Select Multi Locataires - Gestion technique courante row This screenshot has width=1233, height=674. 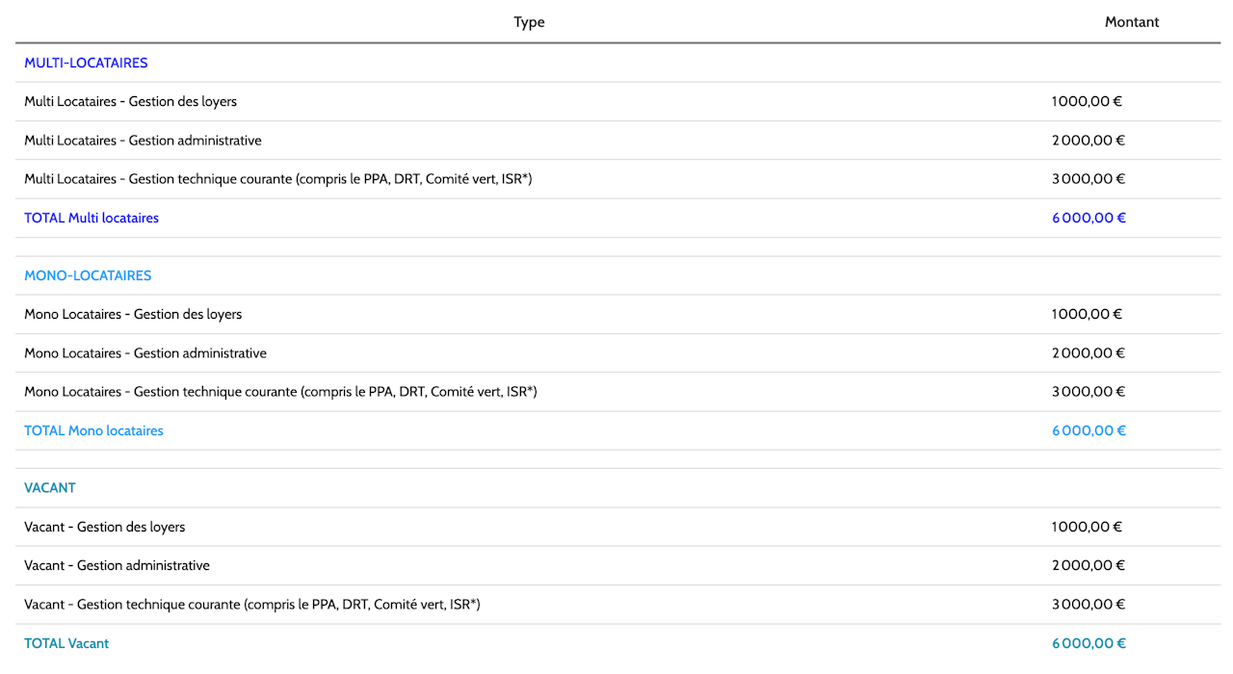(617, 179)
